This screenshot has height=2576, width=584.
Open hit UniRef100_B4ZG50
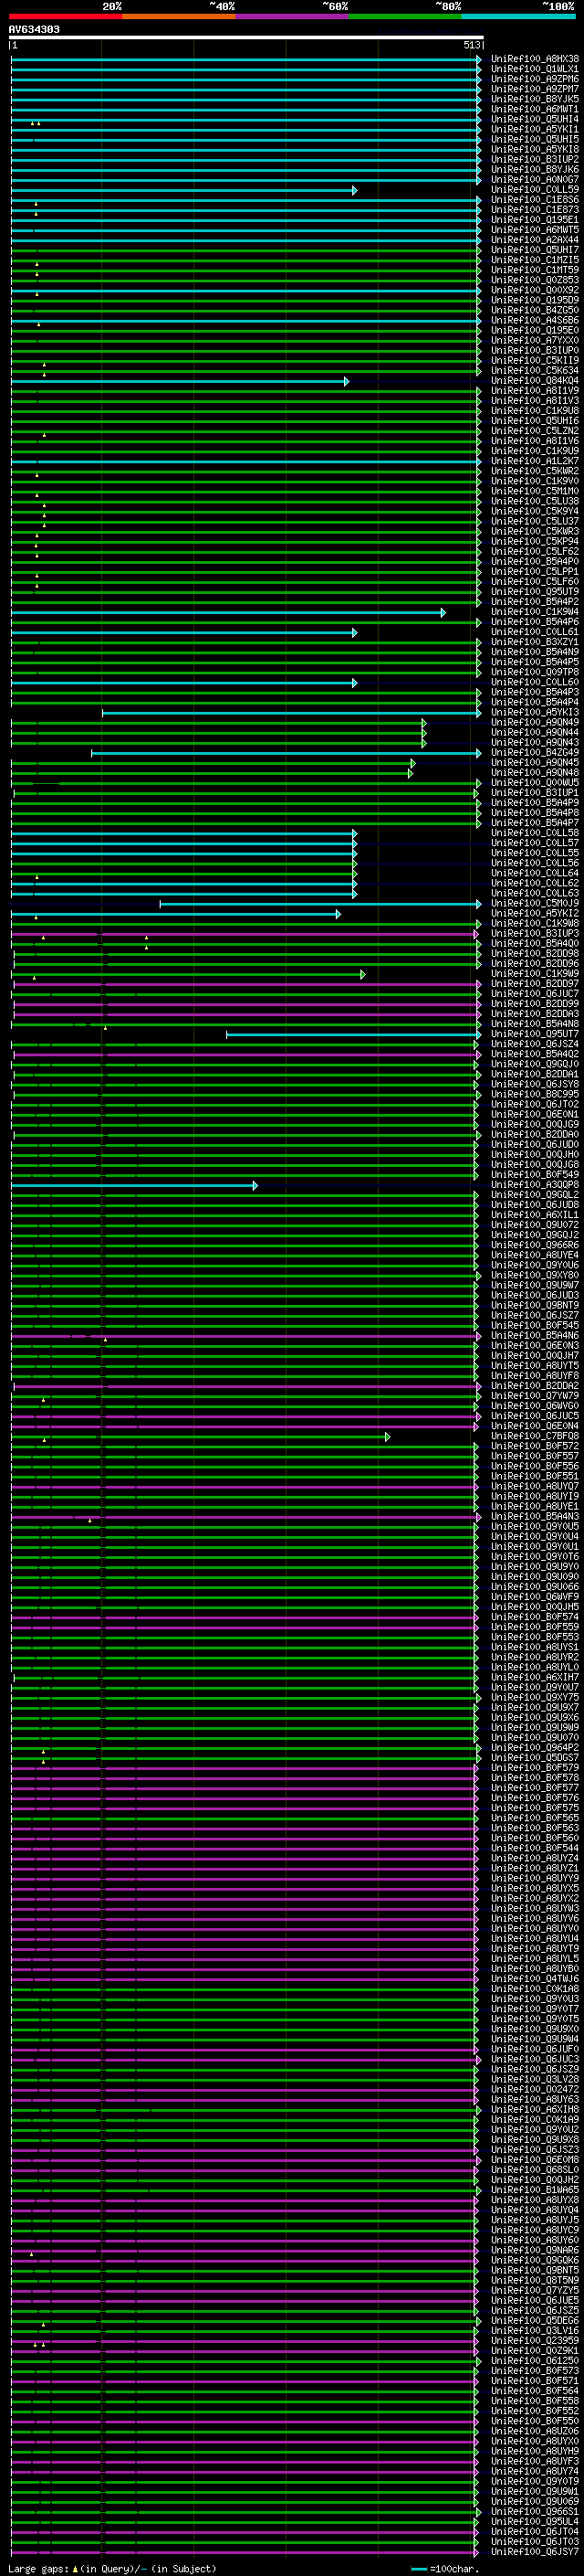pos(534,310)
